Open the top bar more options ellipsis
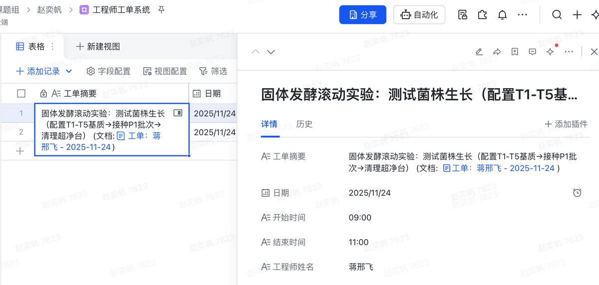This screenshot has width=599, height=285. [522, 15]
